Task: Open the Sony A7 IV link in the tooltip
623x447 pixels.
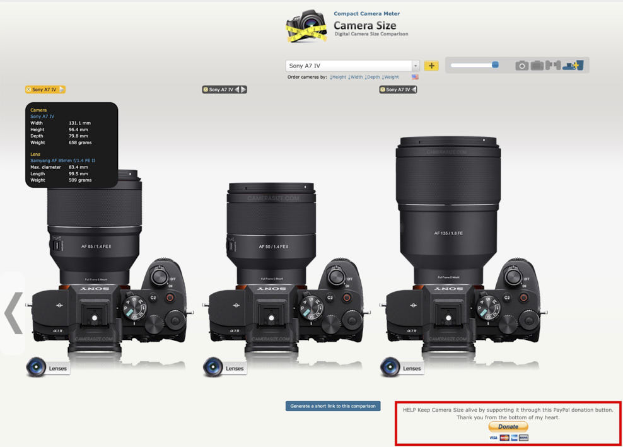Action: click(42, 117)
